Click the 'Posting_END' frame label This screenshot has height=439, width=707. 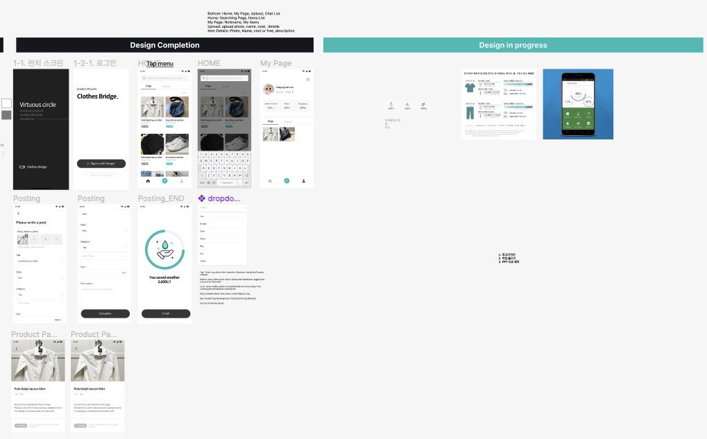(x=161, y=198)
